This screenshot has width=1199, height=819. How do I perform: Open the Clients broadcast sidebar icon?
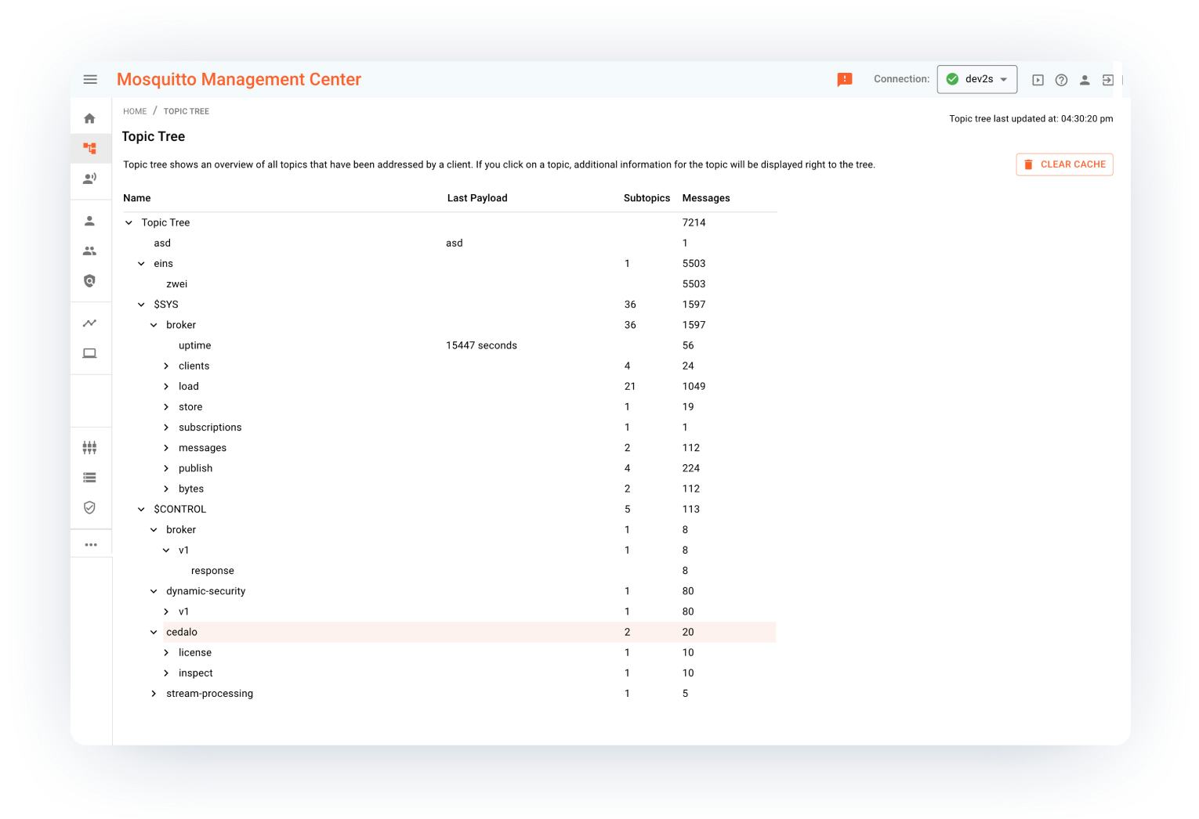pyautogui.click(x=90, y=179)
